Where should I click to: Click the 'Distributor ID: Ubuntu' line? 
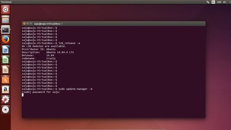click(x=39, y=49)
